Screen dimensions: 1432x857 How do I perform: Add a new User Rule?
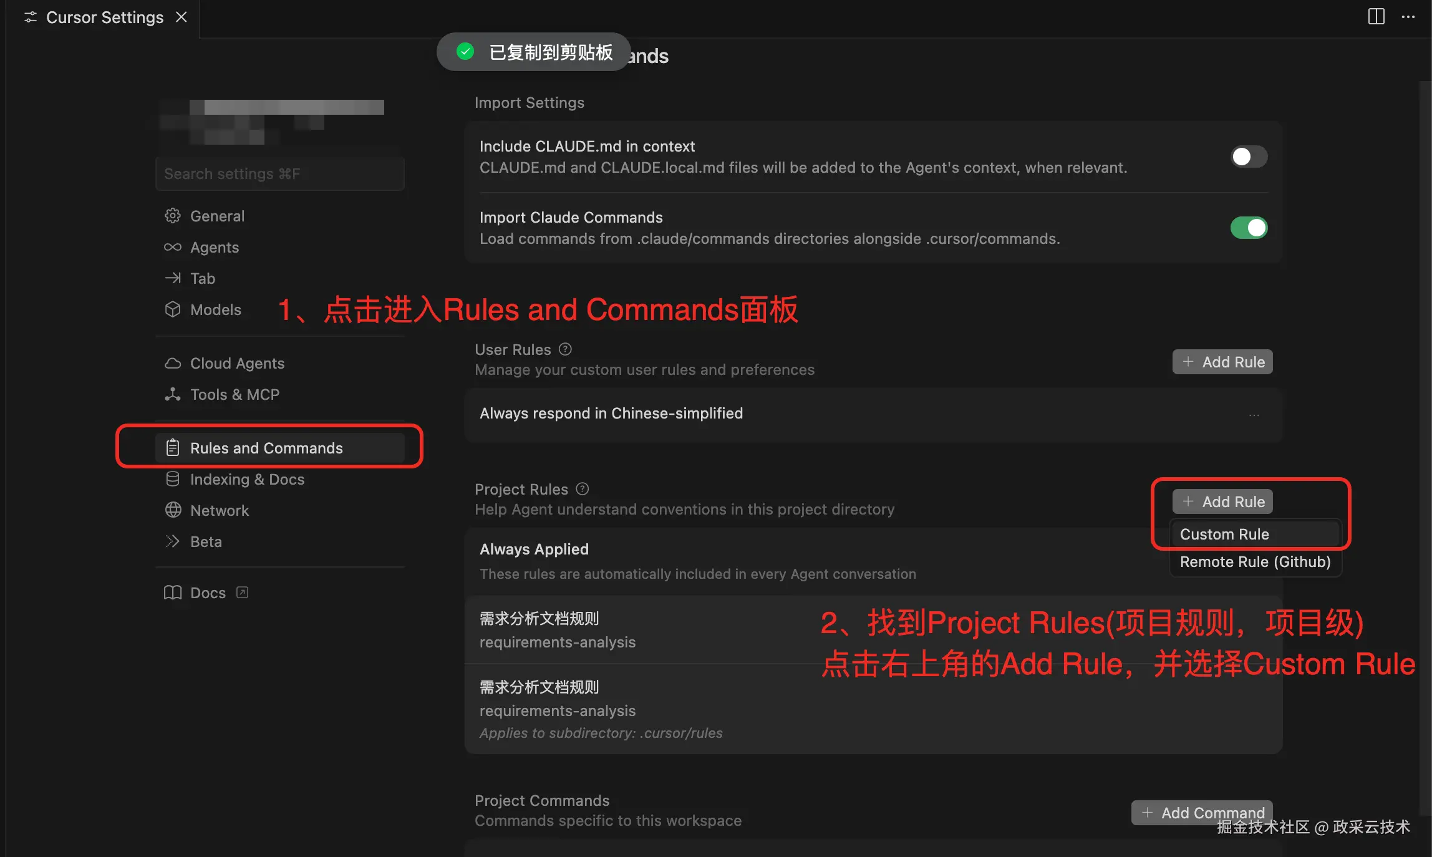[x=1222, y=362]
